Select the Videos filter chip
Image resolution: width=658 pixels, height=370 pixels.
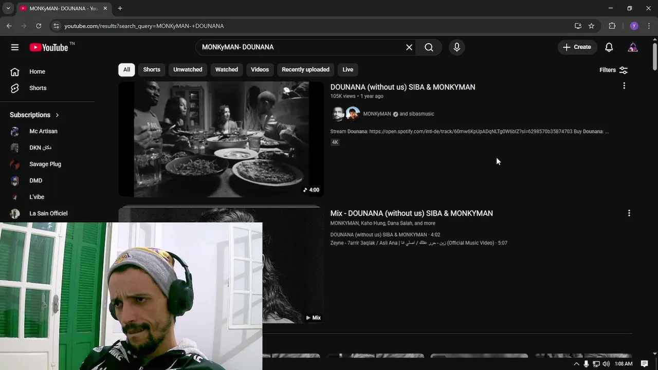[x=260, y=69]
